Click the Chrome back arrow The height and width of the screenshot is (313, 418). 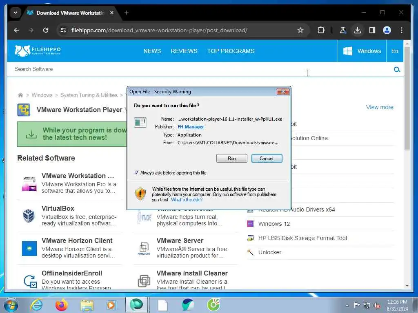pos(16,30)
